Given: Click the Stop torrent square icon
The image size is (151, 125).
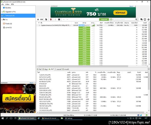Looking at the screenshot, I should 59,19.
